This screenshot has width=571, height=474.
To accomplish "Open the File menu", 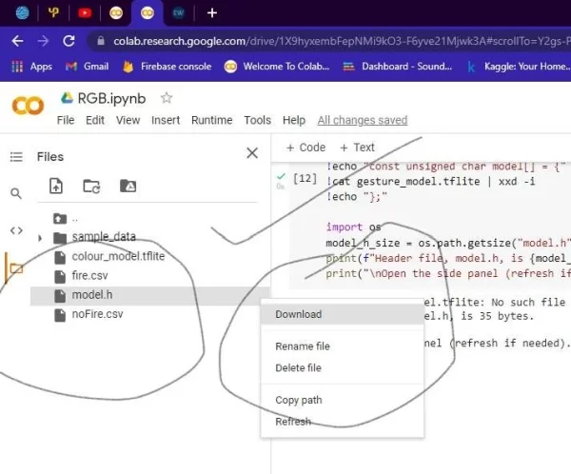I will point(66,120).
